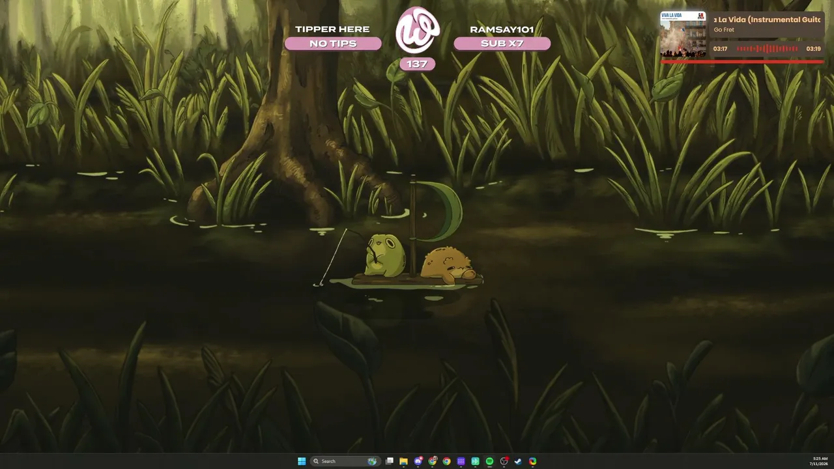Click the "137" counter under the logo
Image resolution: width=834 pixels, height=469 pixels.
417,64
